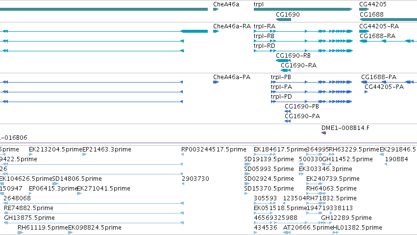Select the 2648068 feature label
The height and width of the screenshot is (235, 417).
pos(17,198)
